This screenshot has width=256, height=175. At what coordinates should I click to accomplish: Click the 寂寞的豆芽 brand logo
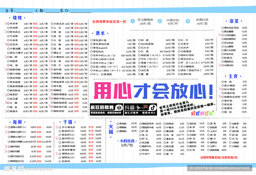[201, 113]
